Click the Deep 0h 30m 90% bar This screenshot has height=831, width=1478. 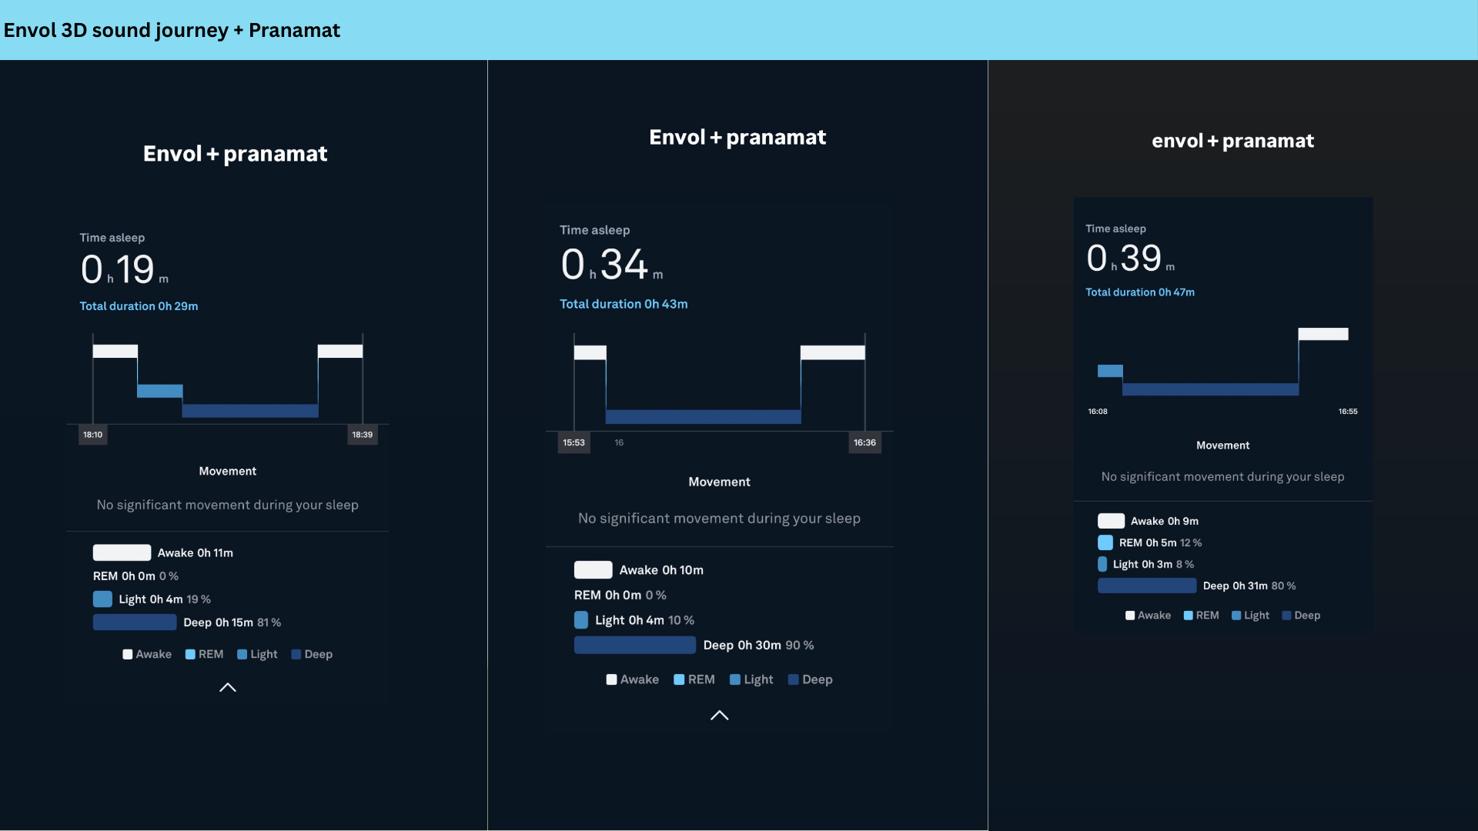pyautogui.click(x=634, y=645)
